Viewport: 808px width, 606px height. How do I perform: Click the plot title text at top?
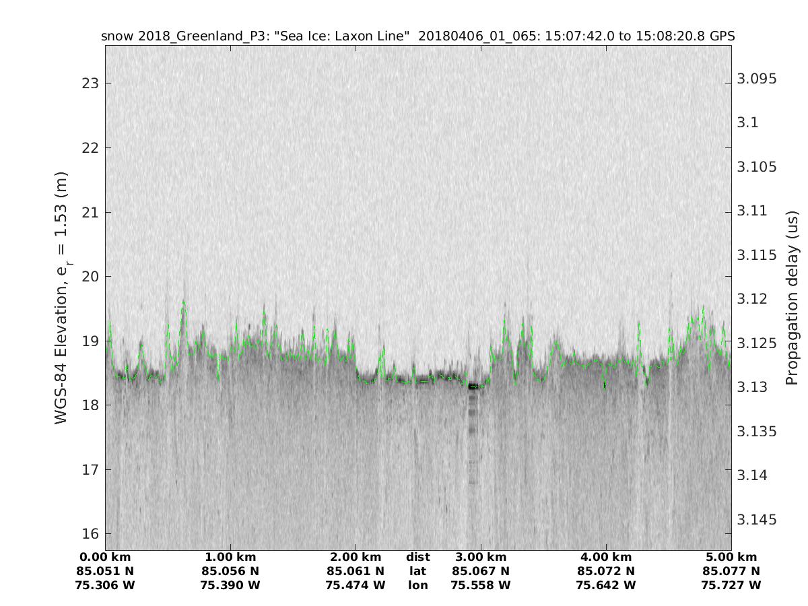(417, 36)
